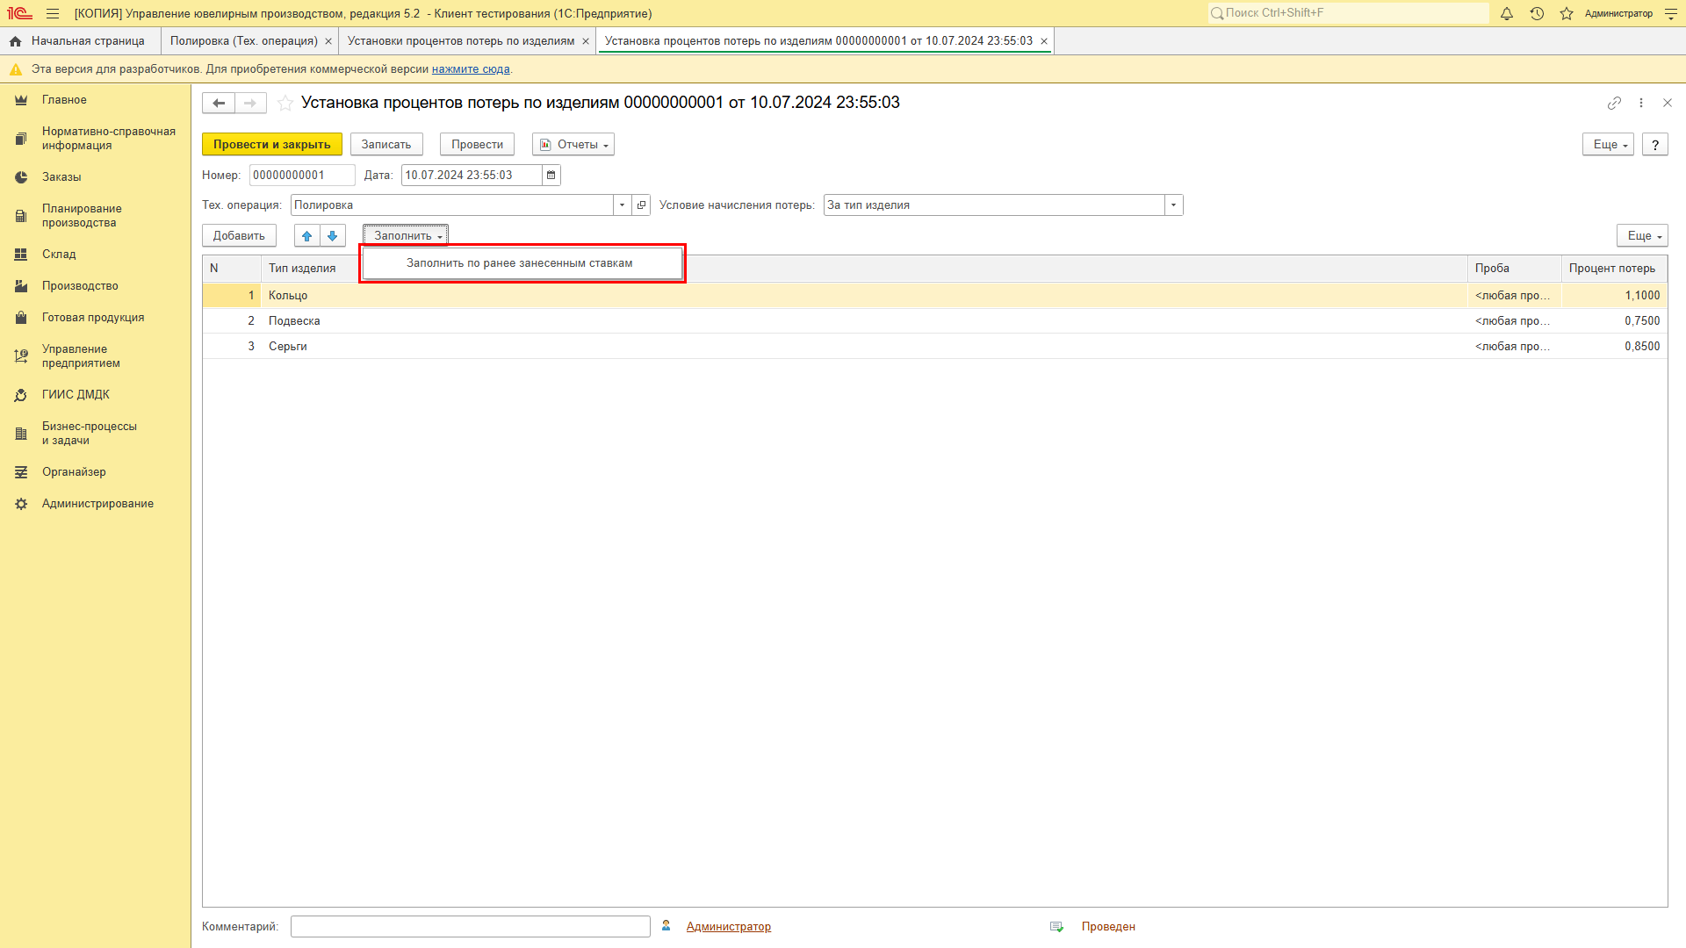Open the Заполнить dropdown button

click(406, 236)
